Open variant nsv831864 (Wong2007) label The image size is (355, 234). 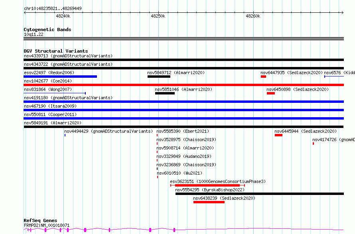point(48,89)
